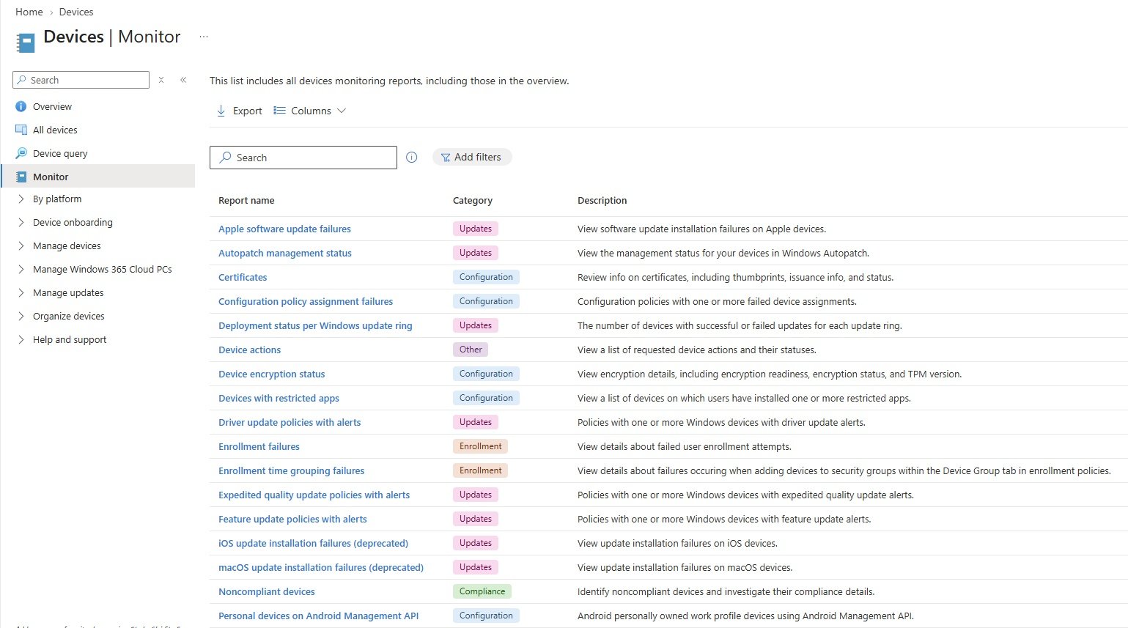Expand the Manage updates section
The height and width of the screenshot is (628, 1128).
pyautogui.click(x=21, y=292)
